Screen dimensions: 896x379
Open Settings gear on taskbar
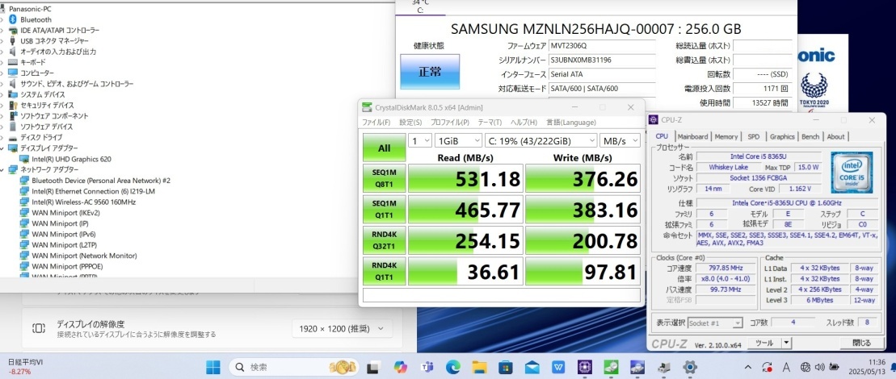tap(690, 367)
